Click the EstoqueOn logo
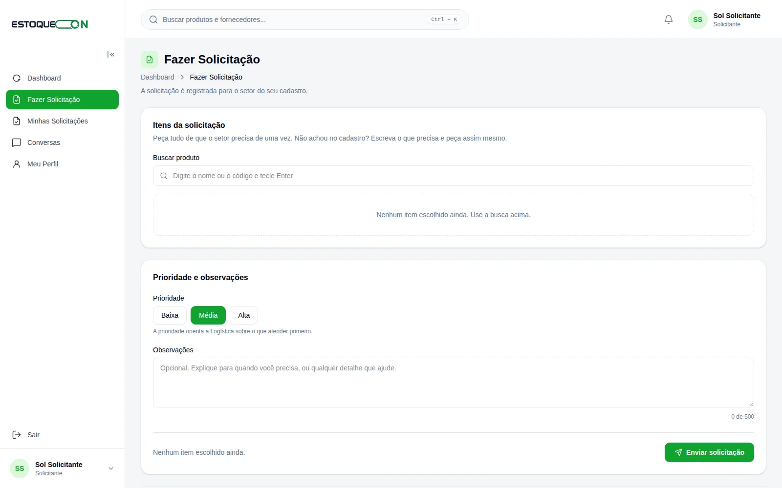 point(50,24)
